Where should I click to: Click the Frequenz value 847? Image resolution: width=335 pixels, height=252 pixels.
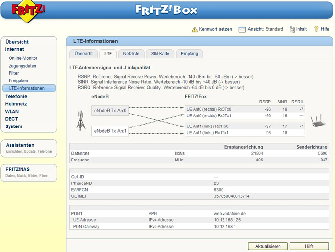click(x=324, y=160)
